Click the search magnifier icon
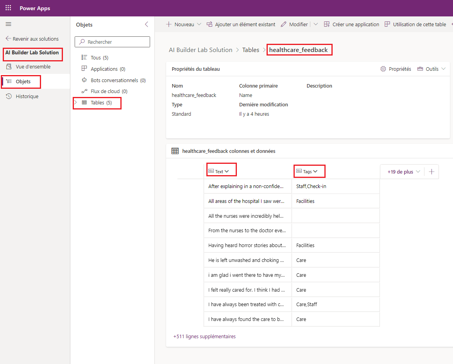 click(x=82, y=42)
